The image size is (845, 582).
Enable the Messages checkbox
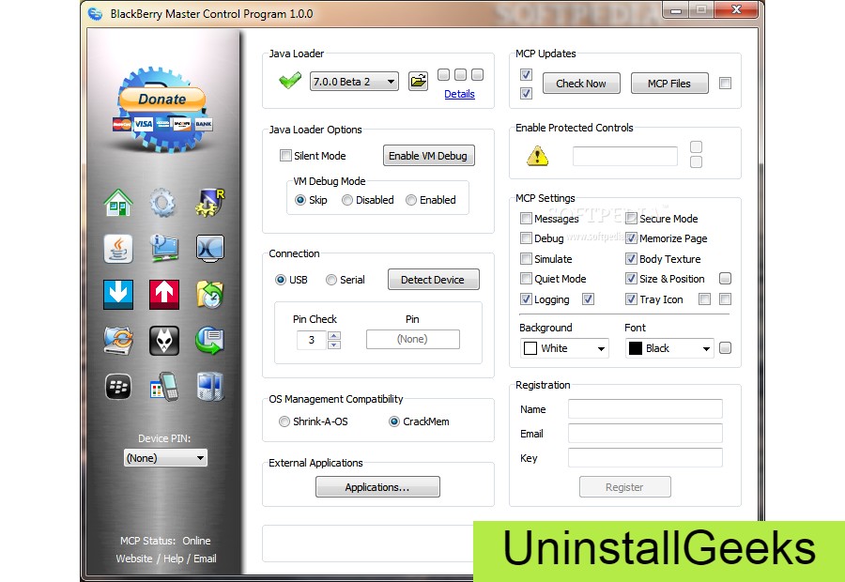coord(526,218)
